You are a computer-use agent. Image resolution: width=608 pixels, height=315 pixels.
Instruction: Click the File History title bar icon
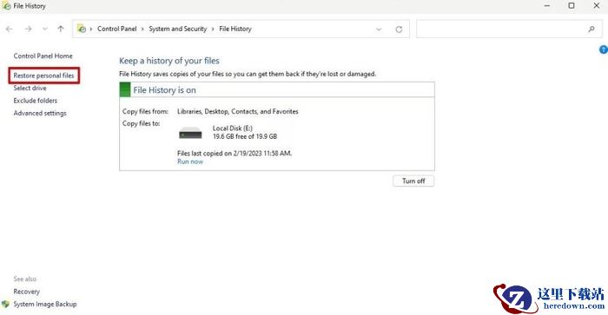point(6,6)
